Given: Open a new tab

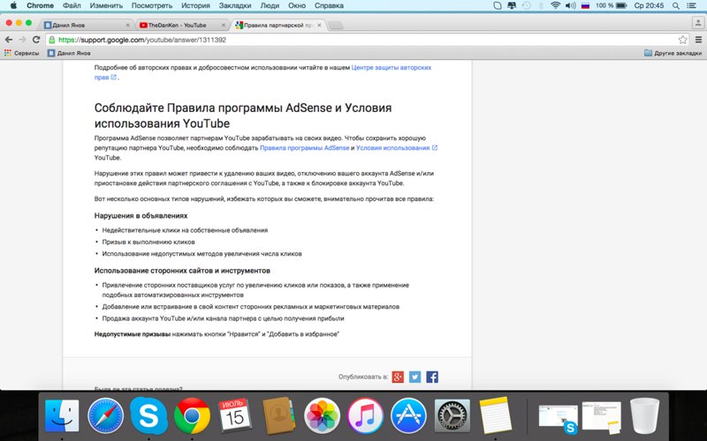Looking at the screenshot, I should (335, 26).
